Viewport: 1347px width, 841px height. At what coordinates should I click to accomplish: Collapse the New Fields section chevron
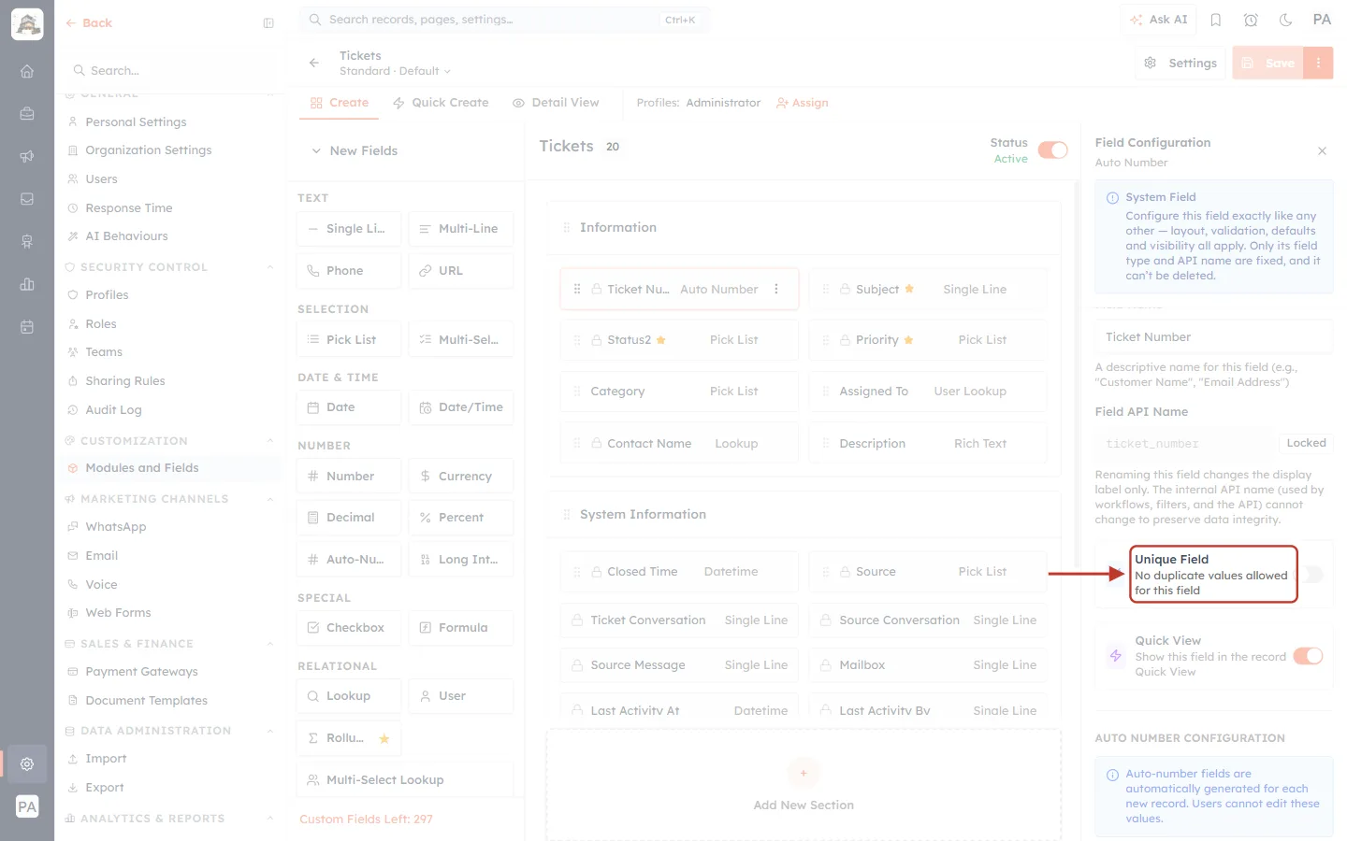[x=316, y=150]
